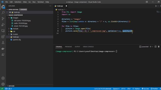
Task: Close the unsaved main.py tab via dot
Action: tap(66, 6)
